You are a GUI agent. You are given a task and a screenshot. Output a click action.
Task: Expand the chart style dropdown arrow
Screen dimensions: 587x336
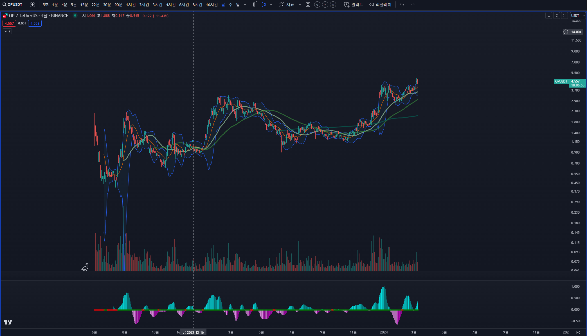click(x=271, y=4)
